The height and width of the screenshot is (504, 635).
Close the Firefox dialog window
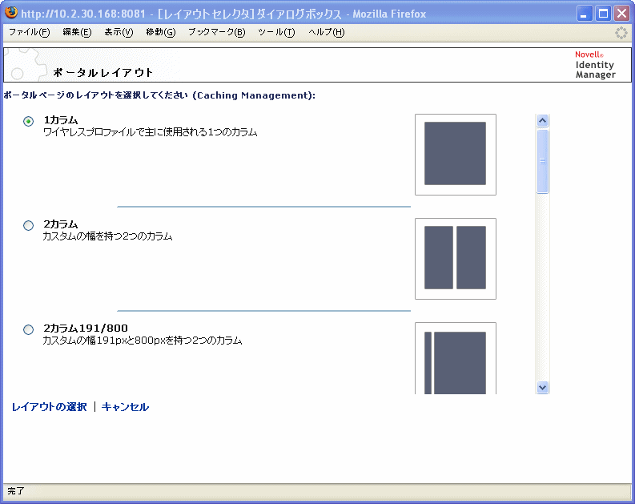point(621,14)
